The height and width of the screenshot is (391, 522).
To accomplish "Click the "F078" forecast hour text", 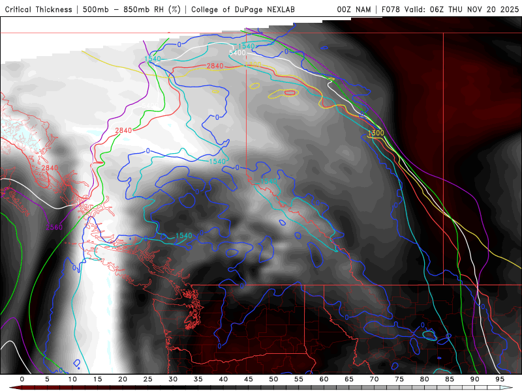I will point(391,10).
